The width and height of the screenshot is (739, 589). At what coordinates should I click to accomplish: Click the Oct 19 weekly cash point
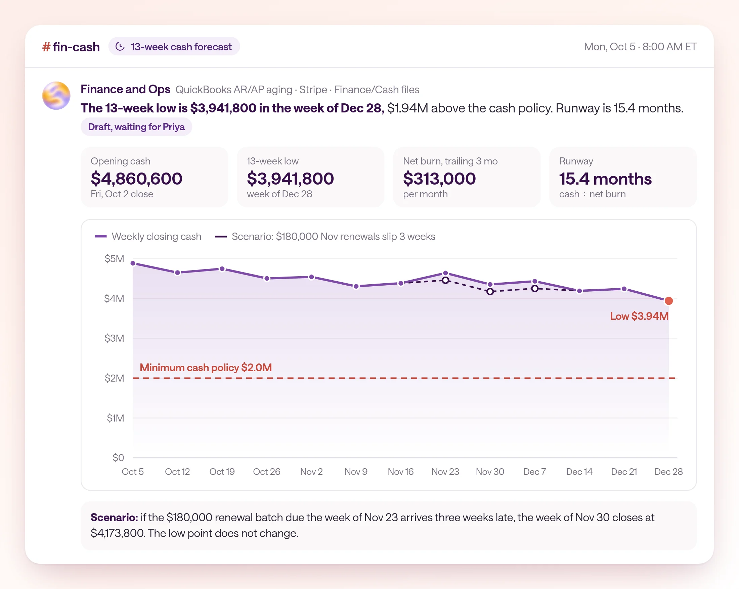[222, 269]
